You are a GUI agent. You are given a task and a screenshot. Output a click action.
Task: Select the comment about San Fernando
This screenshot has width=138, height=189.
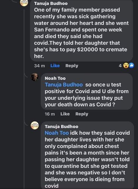[82, 31]
